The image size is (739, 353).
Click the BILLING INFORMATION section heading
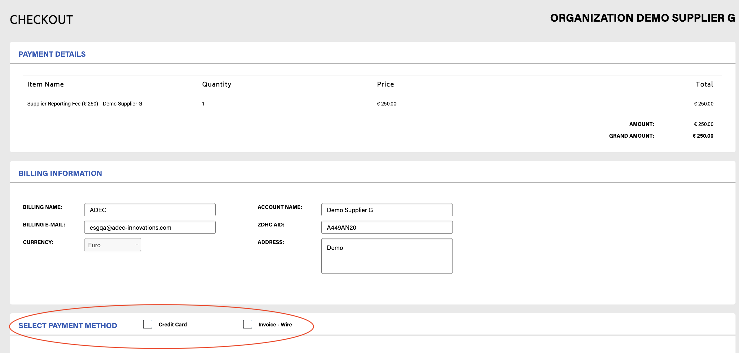point(61,173)
